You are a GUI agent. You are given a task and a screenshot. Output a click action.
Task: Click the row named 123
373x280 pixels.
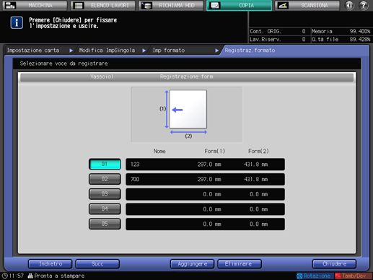[205, 165]
